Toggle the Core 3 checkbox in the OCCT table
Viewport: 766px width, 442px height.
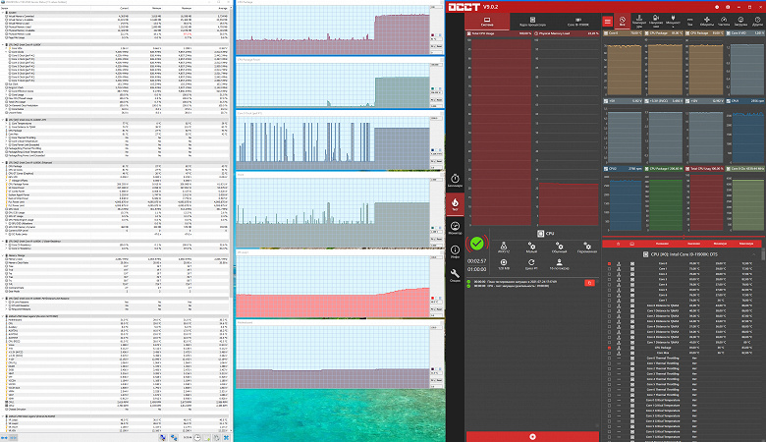[x=609, y=279]
